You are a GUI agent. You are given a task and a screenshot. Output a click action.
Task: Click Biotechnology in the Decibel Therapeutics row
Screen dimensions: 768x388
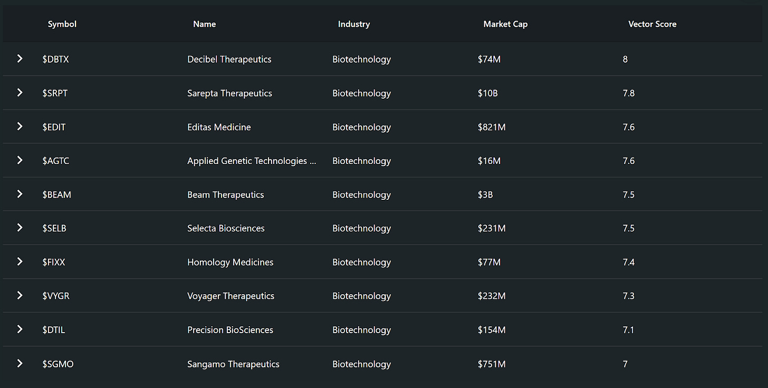click(361, 59)
